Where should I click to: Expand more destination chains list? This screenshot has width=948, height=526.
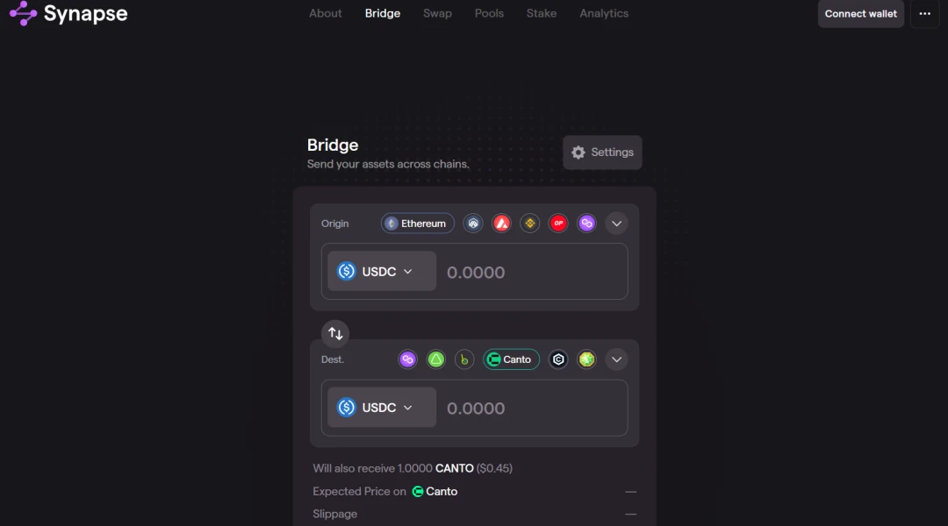pyautogui.click(x=616, y=359)
